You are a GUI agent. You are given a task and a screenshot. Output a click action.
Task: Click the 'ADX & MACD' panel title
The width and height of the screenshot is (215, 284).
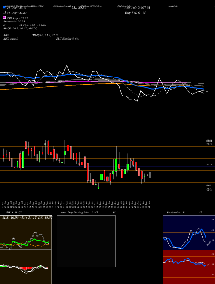14,213
